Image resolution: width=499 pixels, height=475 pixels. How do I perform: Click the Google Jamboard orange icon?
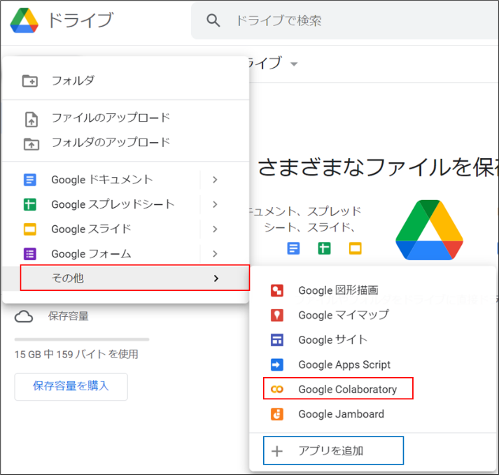pos(277,414)
